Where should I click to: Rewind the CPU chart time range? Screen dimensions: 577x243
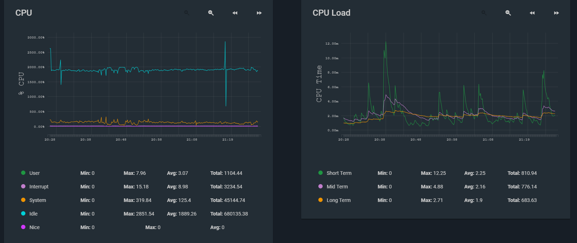pos(235,13)
